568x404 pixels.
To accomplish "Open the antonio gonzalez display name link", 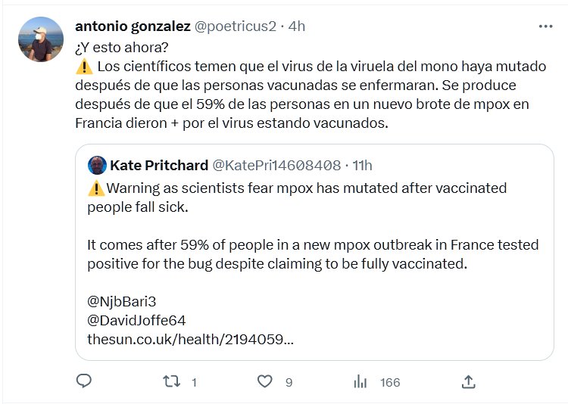I will 133,26.
